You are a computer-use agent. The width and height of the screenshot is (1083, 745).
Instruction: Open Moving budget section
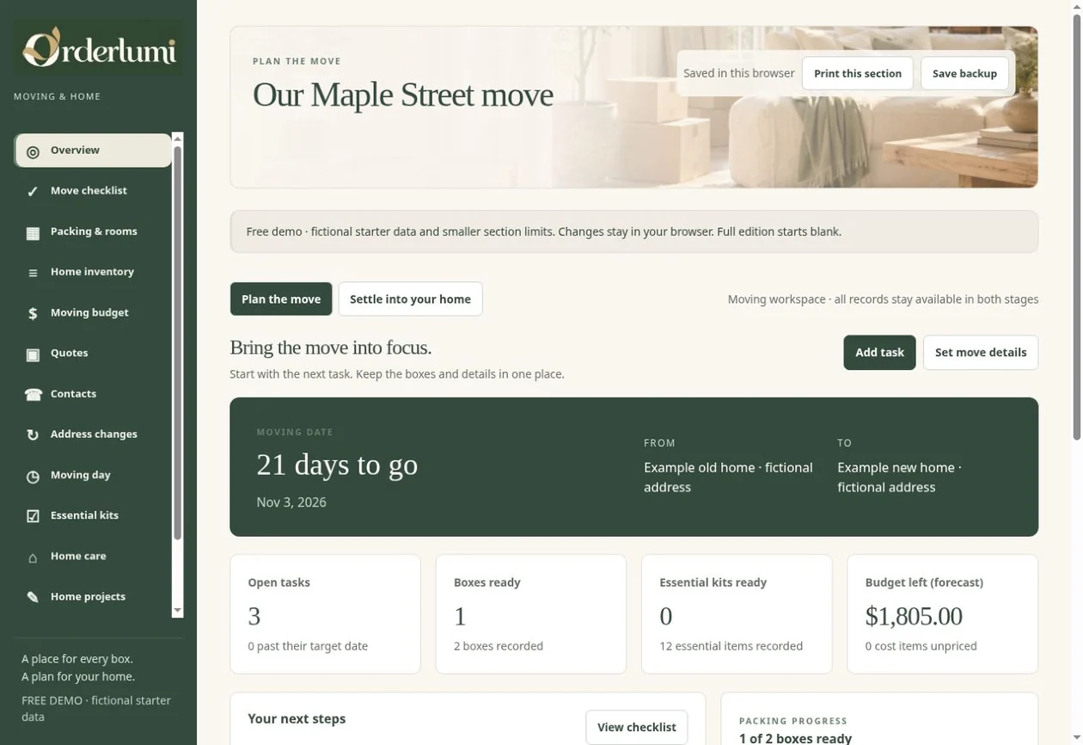(93, 313)
